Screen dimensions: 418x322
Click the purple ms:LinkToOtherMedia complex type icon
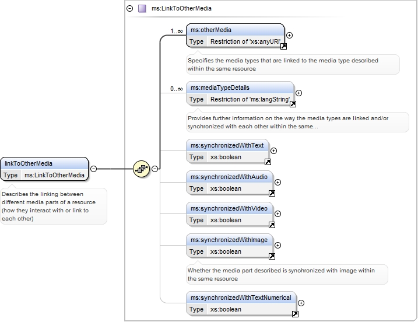click(x=142, y=9)
